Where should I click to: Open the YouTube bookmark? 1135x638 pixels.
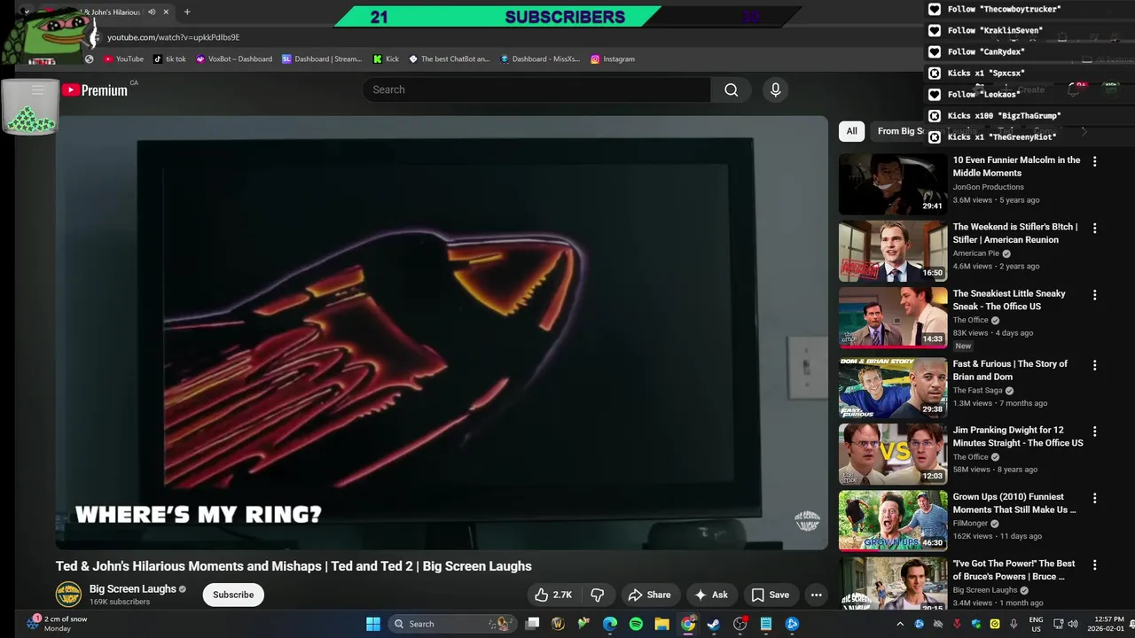click(x=123, y=58)
